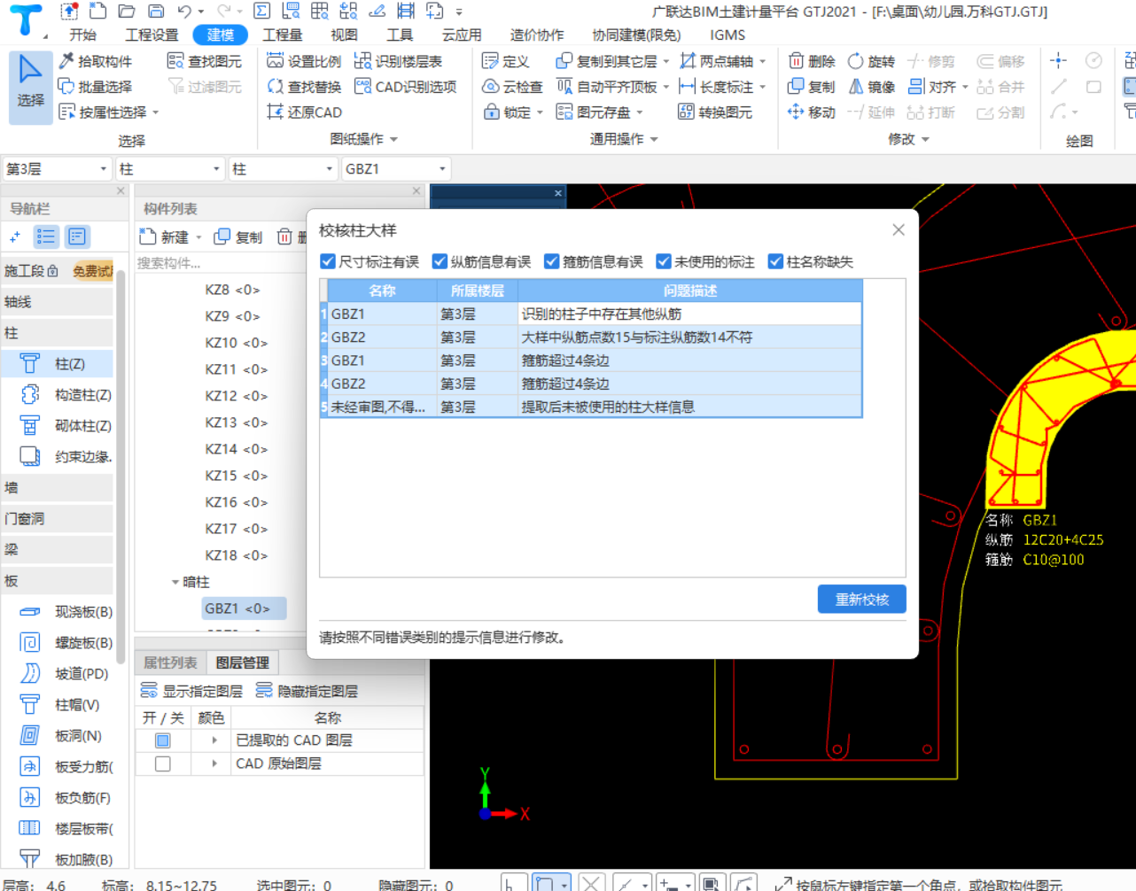Click the 删除 tool
This screenshot has height=891, width=1136.
pos(812,61)
